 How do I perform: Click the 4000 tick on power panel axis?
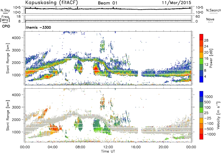pyautogui.click(x=16, y=38)
